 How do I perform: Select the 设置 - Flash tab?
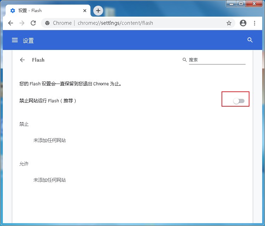coord(48,11)
